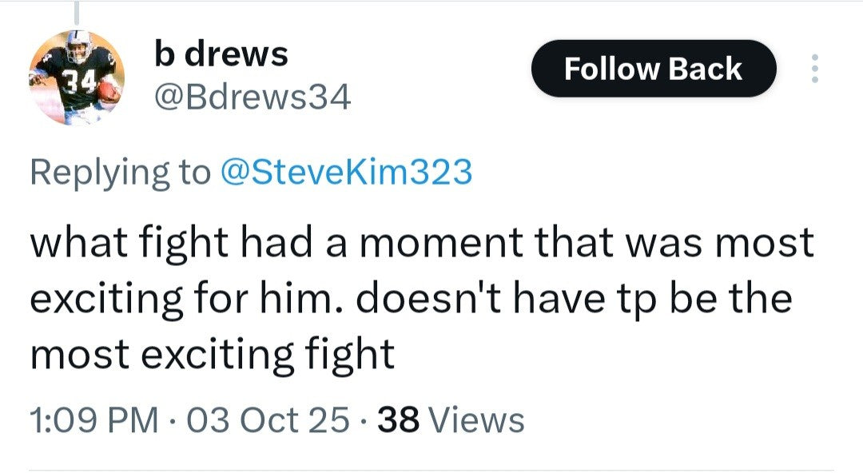Click the "exciting for him" middle line

click(x=411, y=297)
